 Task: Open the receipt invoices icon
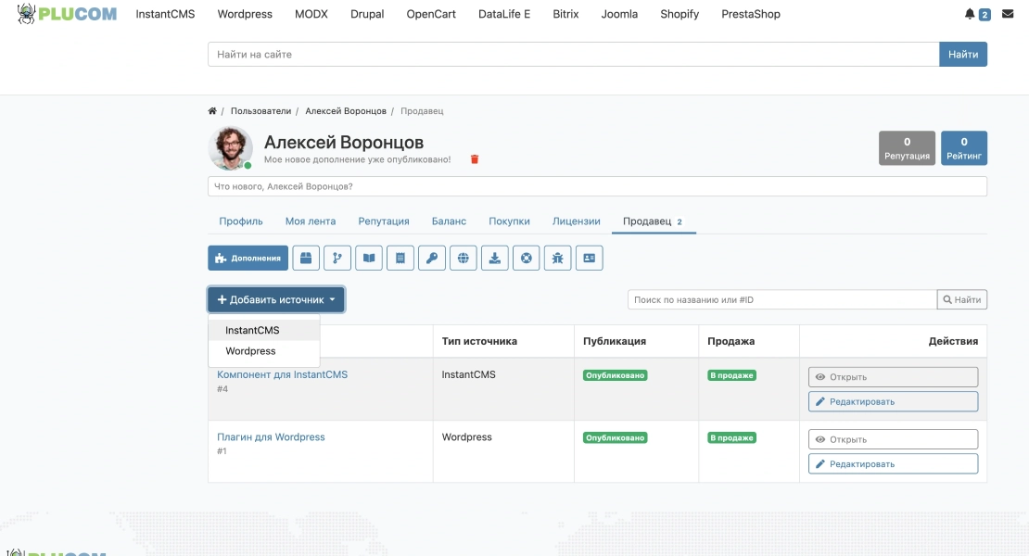(x=400, y=259)
